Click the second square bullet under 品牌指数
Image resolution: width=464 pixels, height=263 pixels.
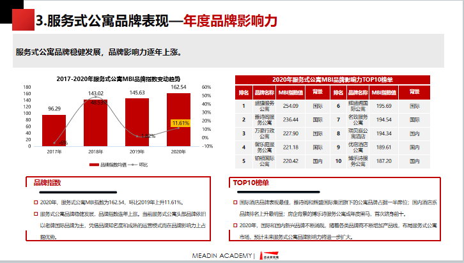(x=35, y=214)
